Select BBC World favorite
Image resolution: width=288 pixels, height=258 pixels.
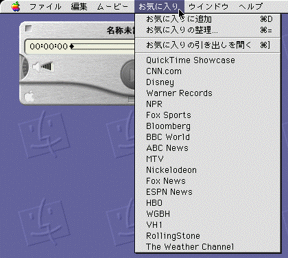click(x=208, y=137)
